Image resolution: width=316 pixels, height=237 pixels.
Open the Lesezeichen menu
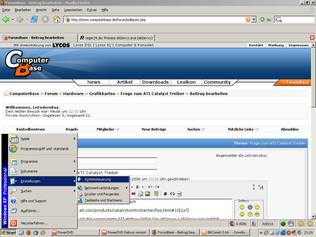point(73,10)
